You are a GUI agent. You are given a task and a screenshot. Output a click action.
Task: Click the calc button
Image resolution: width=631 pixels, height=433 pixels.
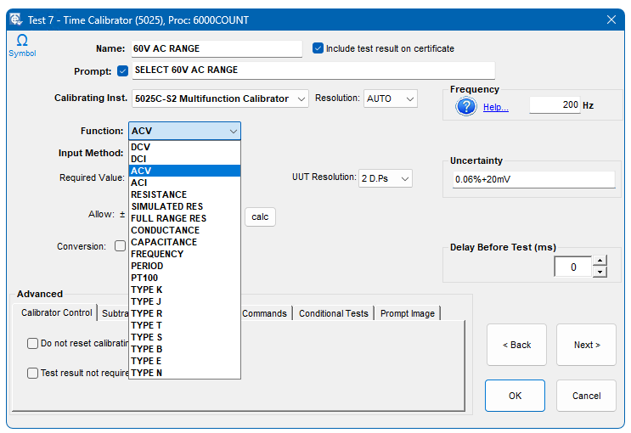point(260,217)
